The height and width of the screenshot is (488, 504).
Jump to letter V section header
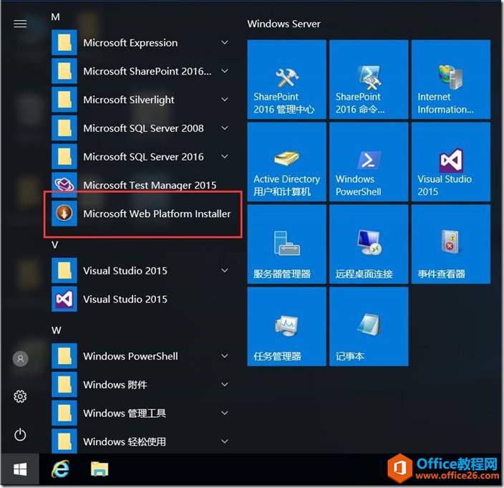click(55, 245)
